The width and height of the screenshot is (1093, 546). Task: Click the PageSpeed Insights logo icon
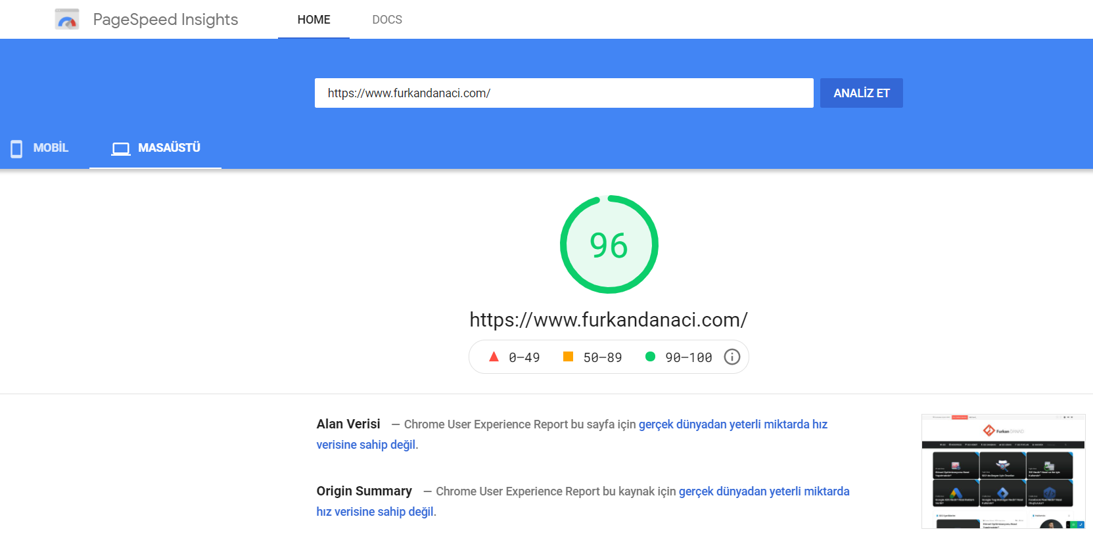pos(67,20)
